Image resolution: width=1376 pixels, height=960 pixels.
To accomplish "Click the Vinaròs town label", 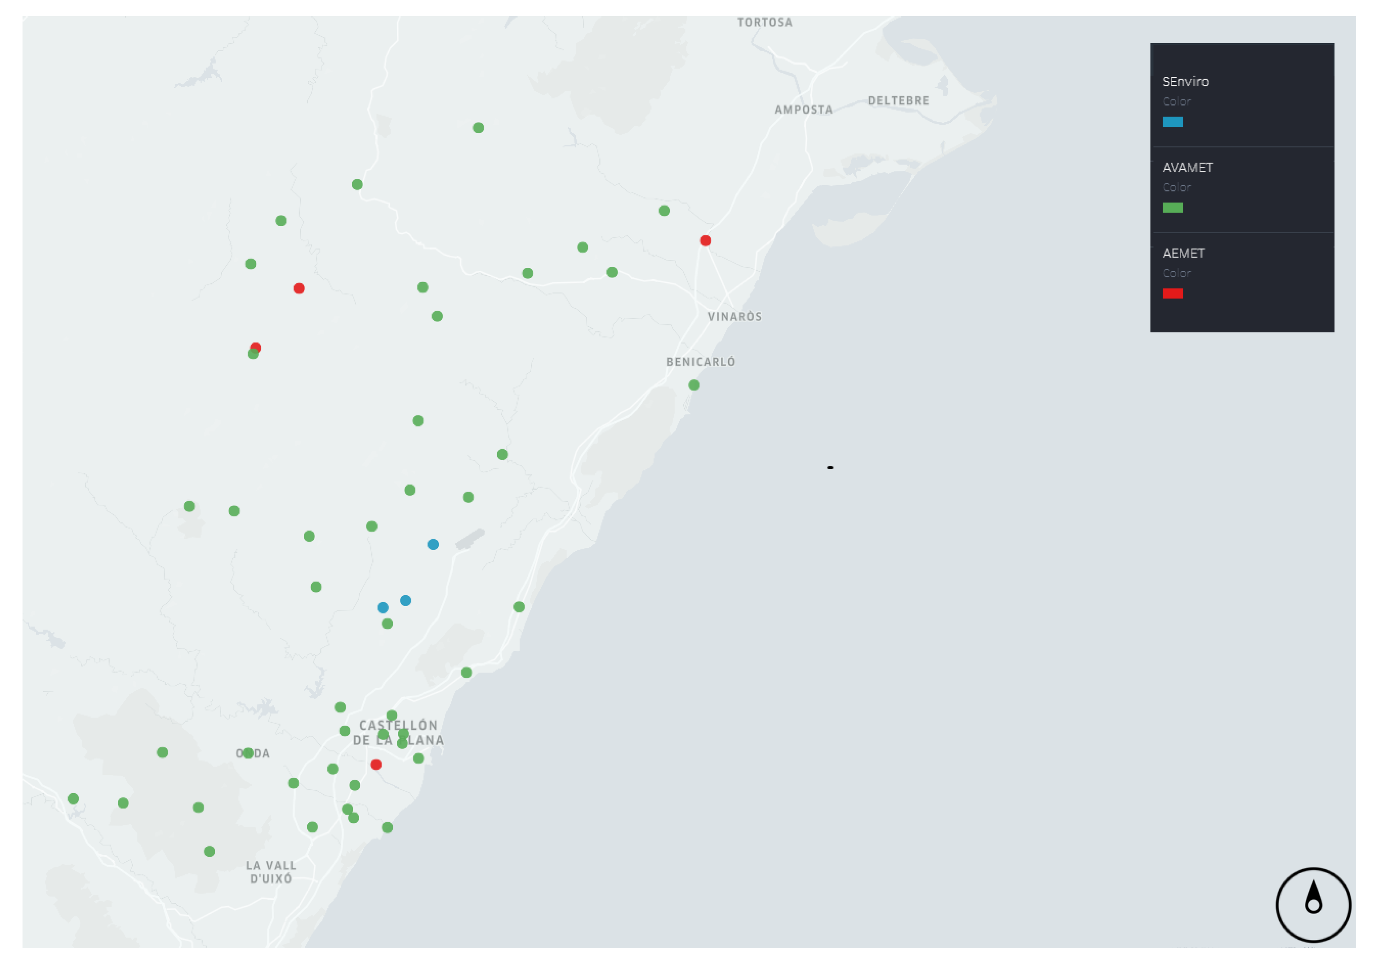I will [734, 317].
